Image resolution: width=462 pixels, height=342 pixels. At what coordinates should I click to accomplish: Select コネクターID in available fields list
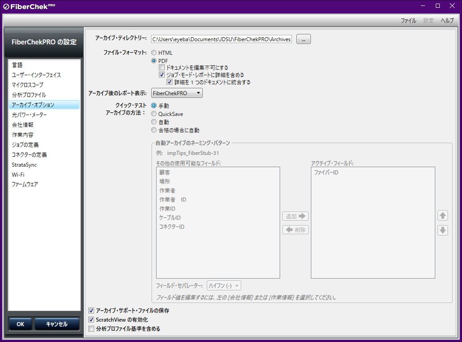[218, 227]
